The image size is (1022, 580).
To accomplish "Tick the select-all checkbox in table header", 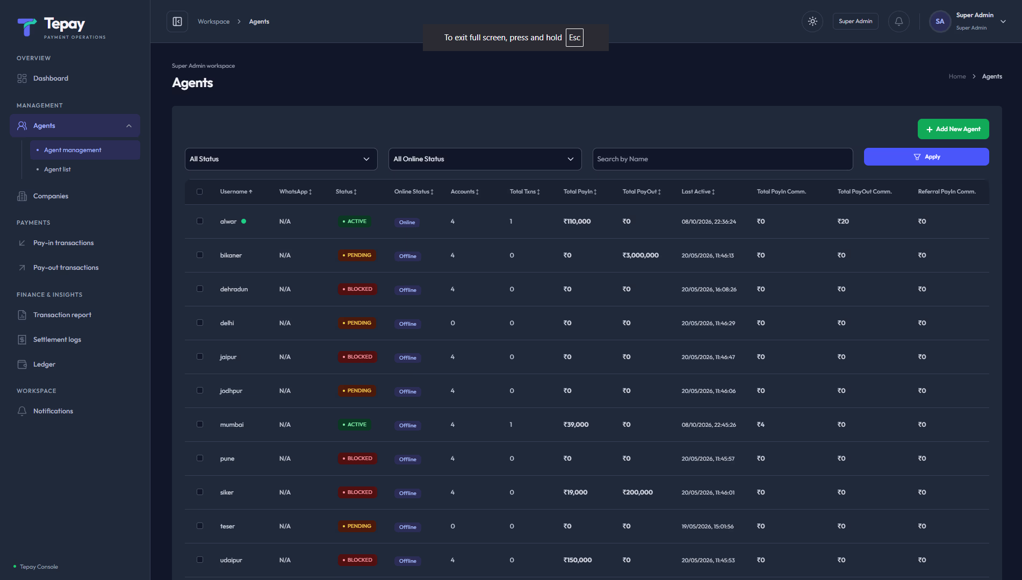I will (x=200, y=191).
